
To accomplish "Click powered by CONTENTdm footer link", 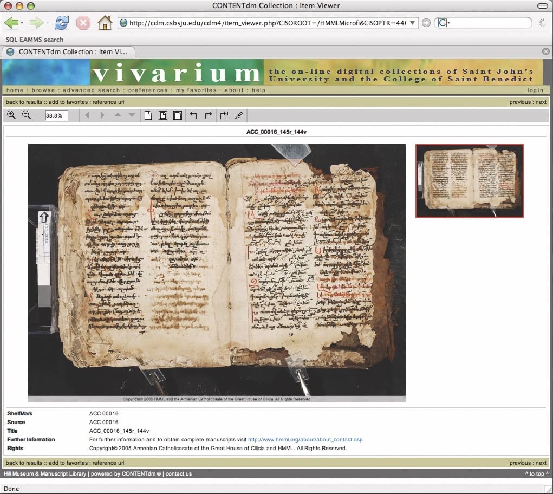I will (x=126, y=473).
